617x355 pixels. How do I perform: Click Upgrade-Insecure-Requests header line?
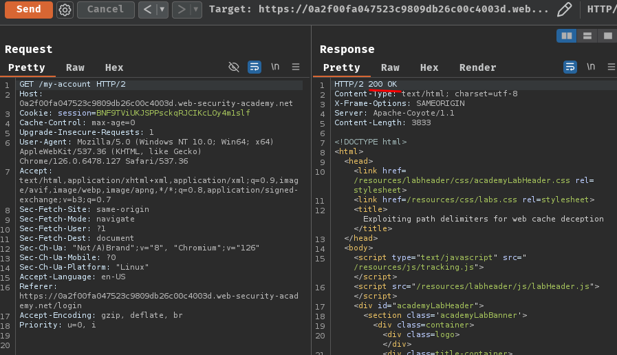(x=87, y=132)
